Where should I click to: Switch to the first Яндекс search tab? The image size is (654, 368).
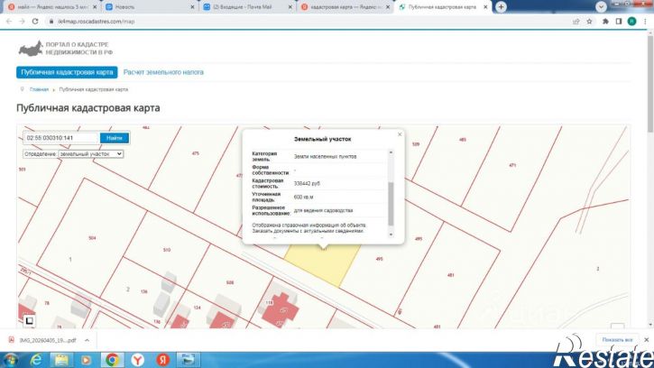coord(52,7)
